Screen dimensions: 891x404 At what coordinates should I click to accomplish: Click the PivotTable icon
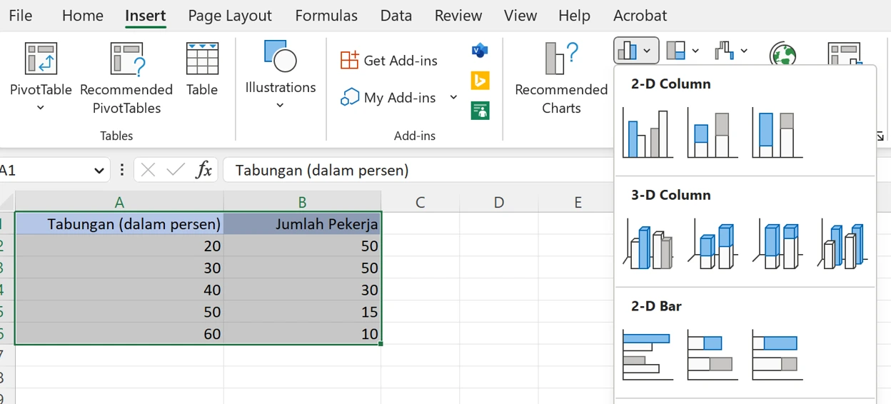click(x=41, y=59)
